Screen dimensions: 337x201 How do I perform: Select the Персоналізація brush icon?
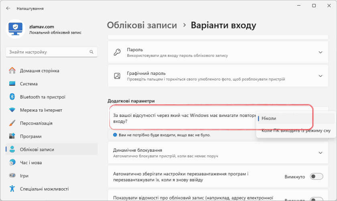click(12, 123)
